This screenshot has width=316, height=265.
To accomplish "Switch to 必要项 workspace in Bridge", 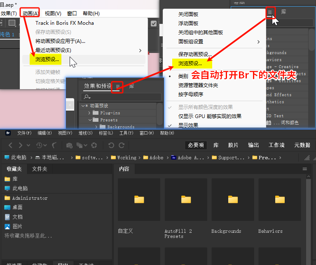I will coord(196,145).
